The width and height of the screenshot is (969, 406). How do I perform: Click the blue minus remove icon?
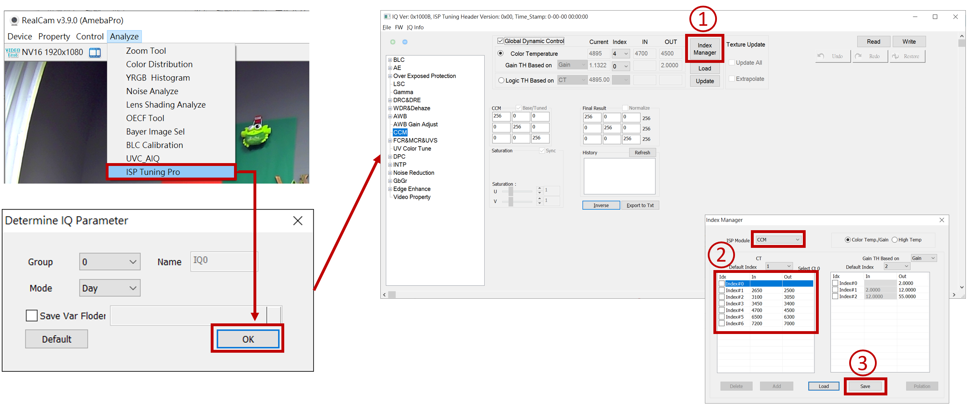405,42
